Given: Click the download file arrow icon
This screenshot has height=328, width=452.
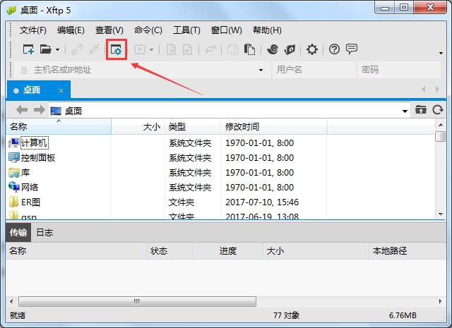Looking at the screenshot, I should coord(171,49).
